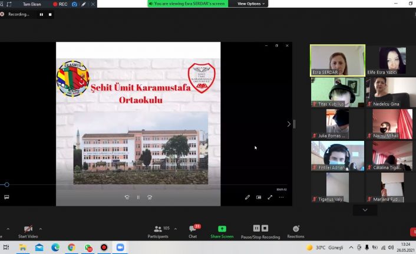The width and height of the screenshot is (416, 254).
Task: Click the shield logo on the slide
Action: pos(202,78)
